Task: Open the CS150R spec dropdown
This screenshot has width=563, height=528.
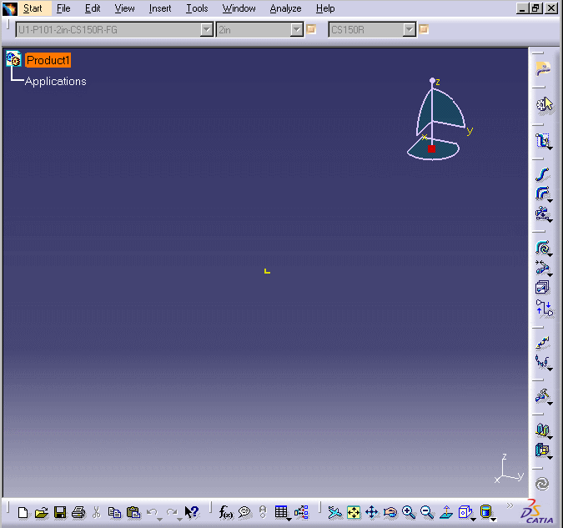Action: point(409,30)
